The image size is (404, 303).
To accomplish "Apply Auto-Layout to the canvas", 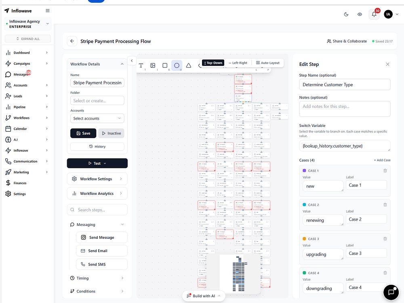I will [x=268, y=63].
